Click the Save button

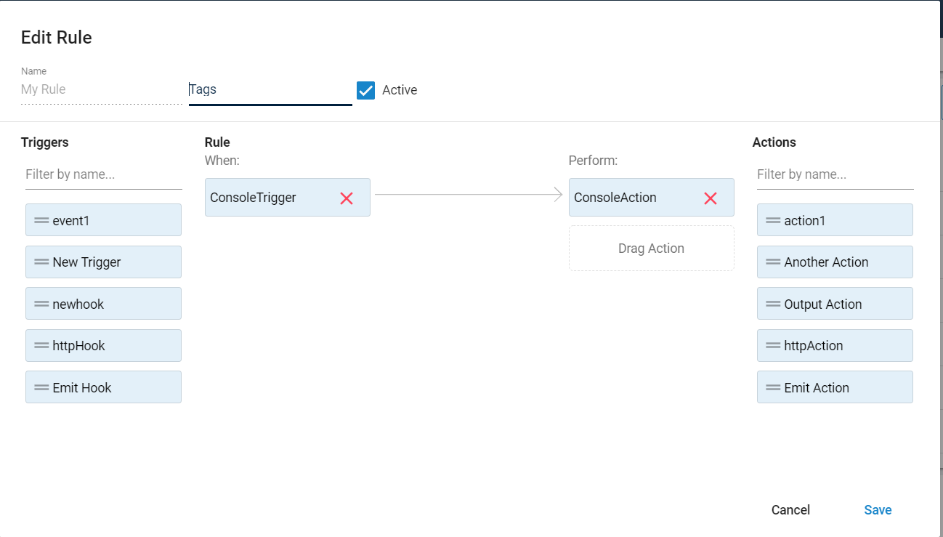click(878, 510)
